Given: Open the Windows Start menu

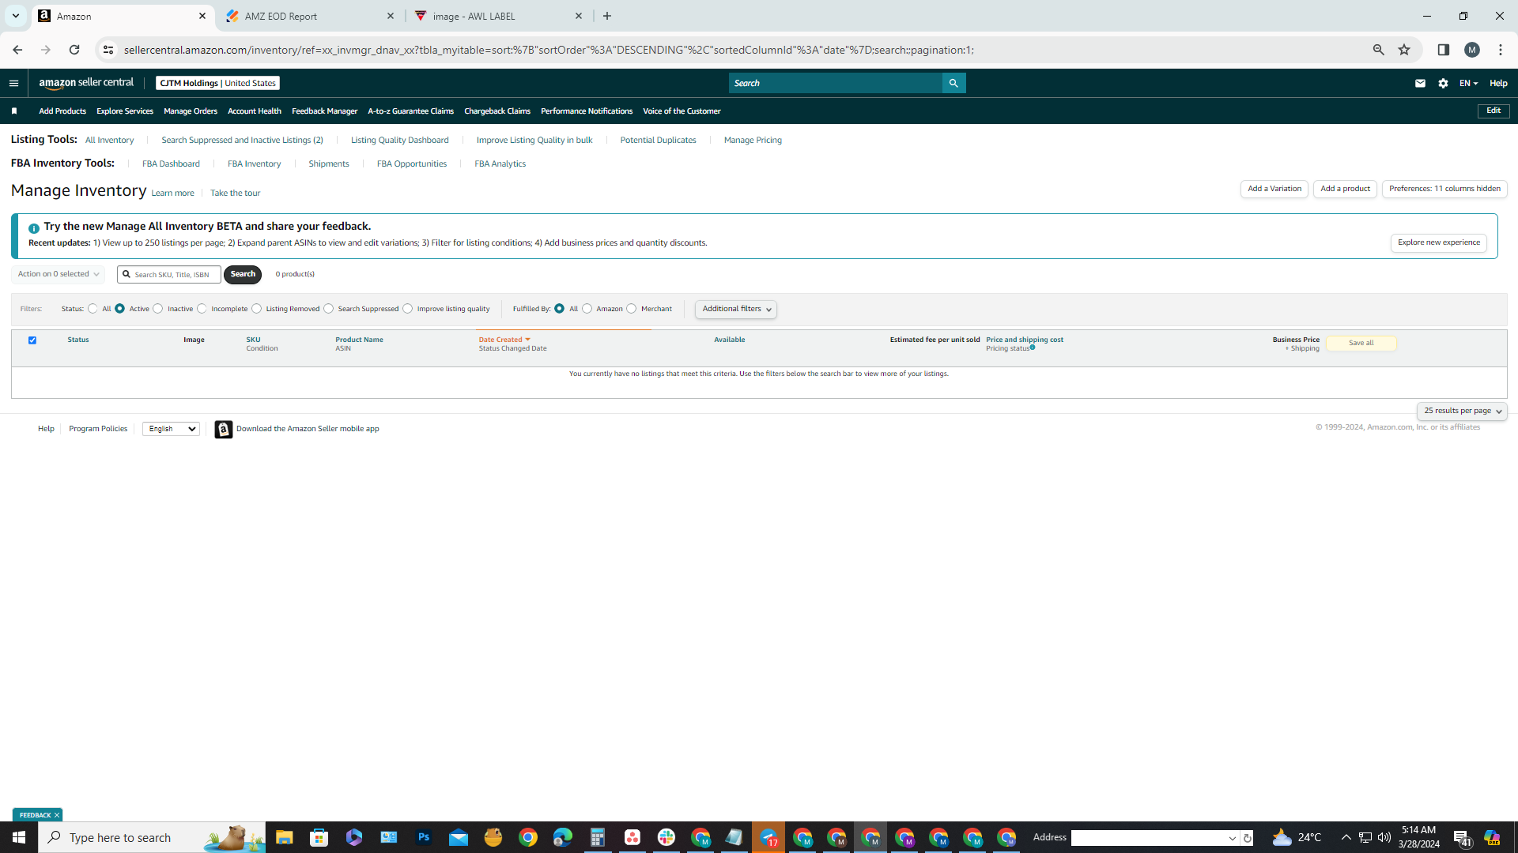Looking at the screenshot, I should click(19, 837).
